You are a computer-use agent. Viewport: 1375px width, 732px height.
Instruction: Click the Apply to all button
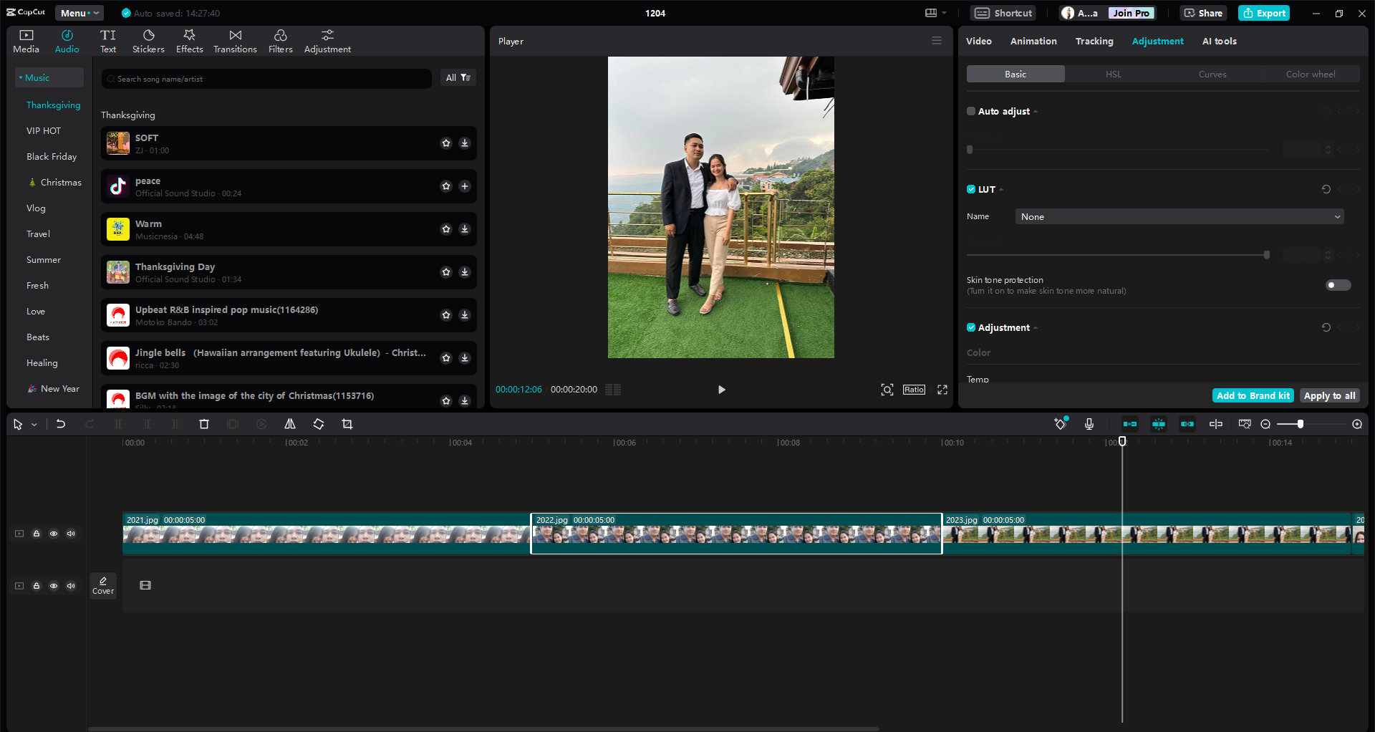pos(1329,395)
